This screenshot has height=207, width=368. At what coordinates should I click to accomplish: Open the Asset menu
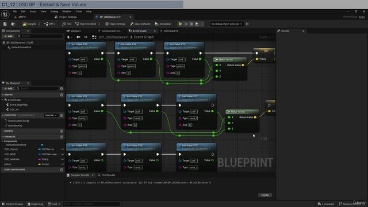(x=33, y=11)
